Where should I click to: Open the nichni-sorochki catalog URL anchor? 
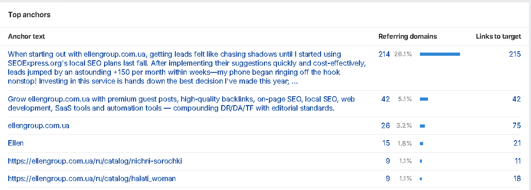point(95,161)
